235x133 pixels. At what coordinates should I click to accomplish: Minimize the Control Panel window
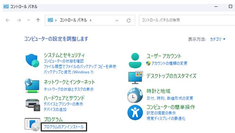click(216, 7)
